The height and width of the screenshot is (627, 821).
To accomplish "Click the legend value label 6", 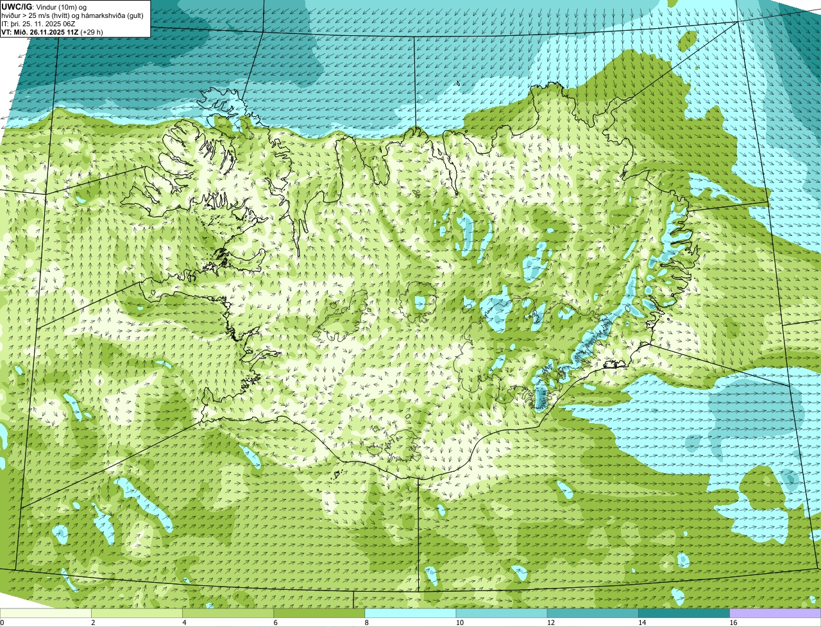I will (275, 623).
